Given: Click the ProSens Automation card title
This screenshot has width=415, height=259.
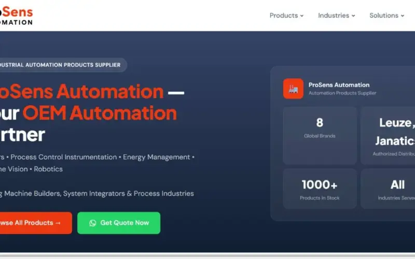Looking at the screenshot, I should coord(339,85).
